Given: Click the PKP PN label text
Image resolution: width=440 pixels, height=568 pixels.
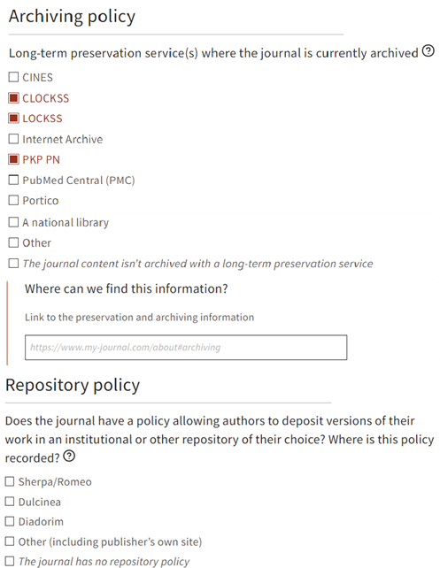Looking at the screenshot, I should click(x=41, y=160).
